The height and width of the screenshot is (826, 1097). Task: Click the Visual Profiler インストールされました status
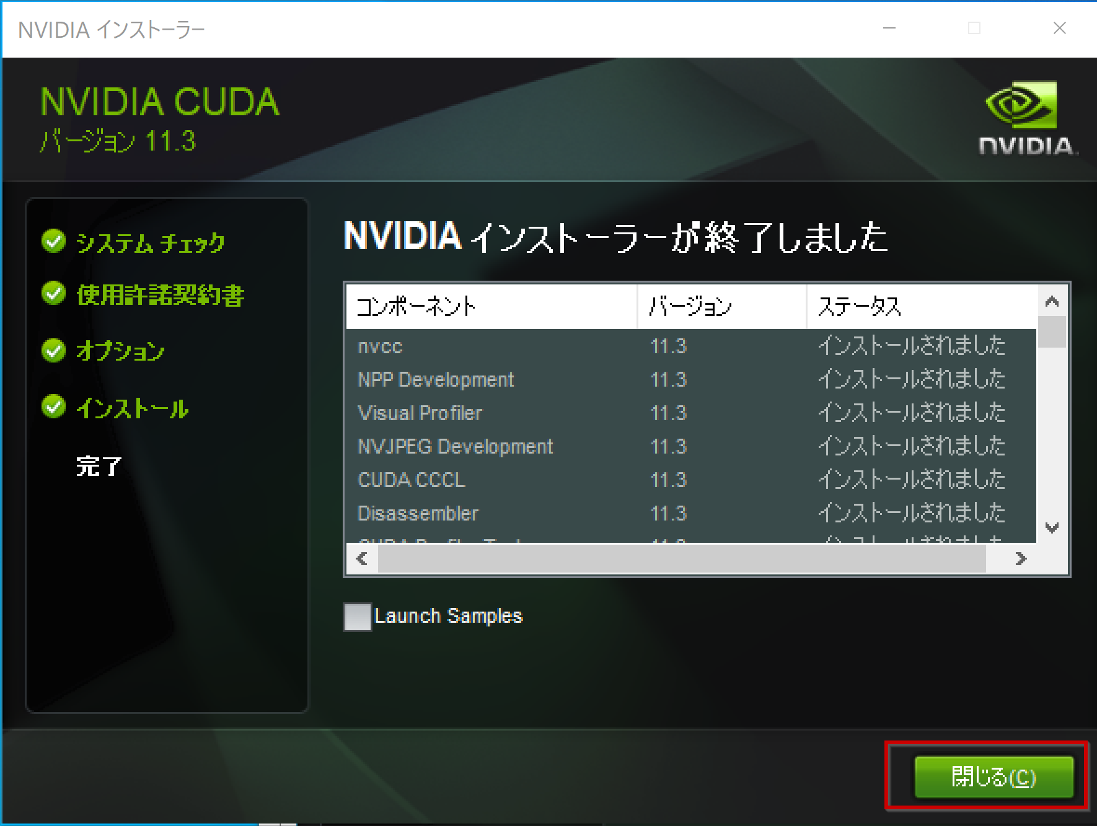[911, 412]
